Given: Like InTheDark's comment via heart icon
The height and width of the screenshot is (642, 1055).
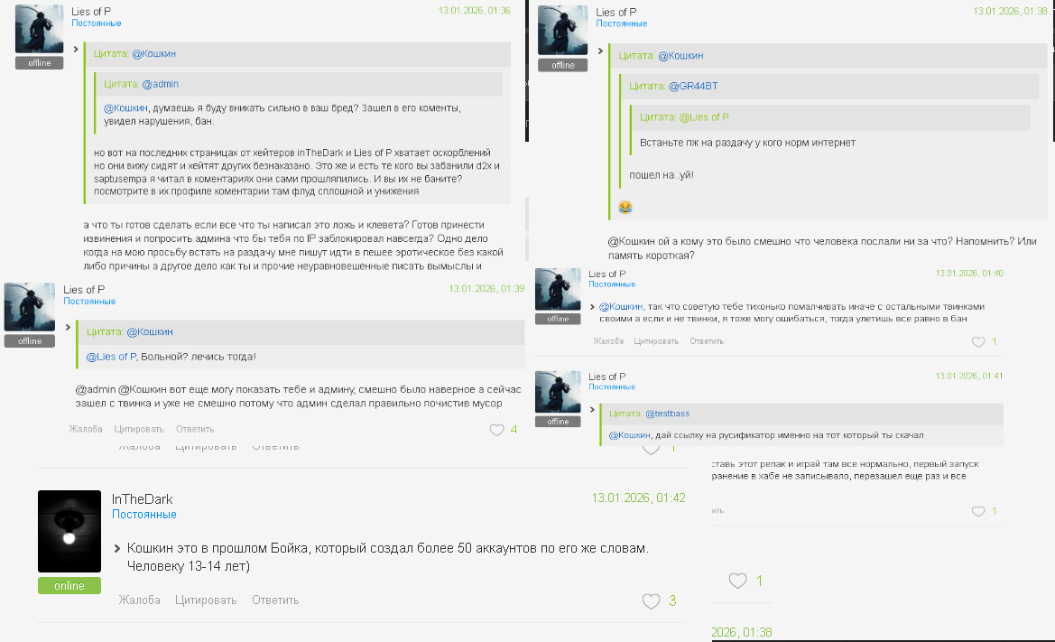Looking at the screenshot, I should (x=651, y=601).
